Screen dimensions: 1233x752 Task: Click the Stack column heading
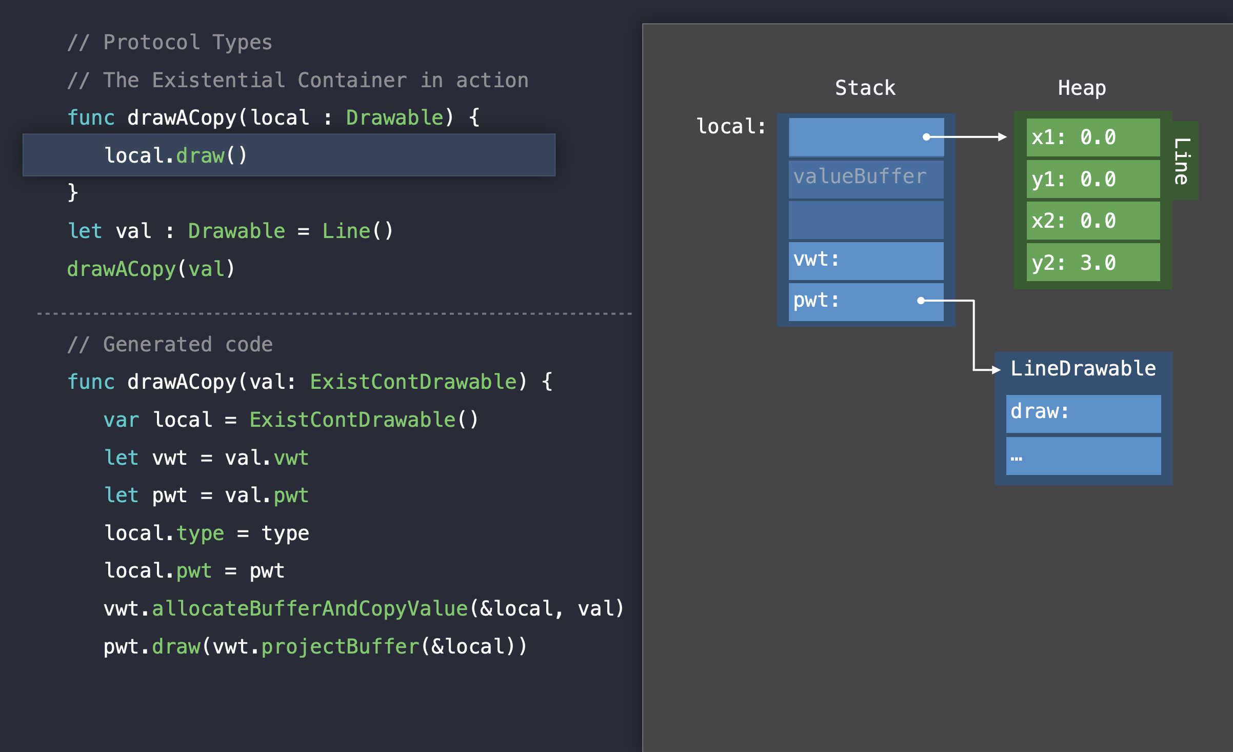(865, 88)
